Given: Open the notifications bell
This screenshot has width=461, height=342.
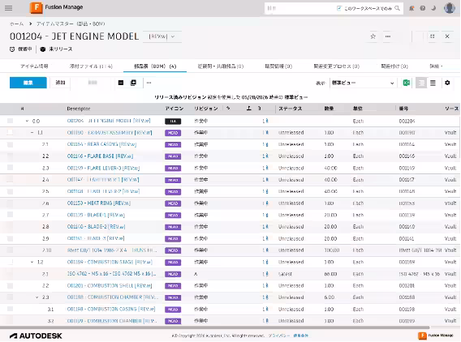Looking at the screenshot, I should 411,8.
